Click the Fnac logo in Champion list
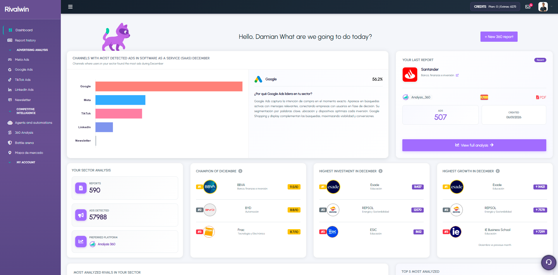558x275 pixels. coord(209,232)
